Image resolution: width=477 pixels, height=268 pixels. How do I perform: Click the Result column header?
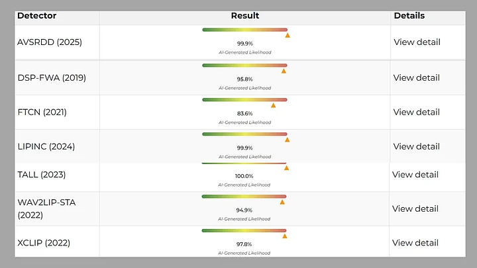[245, 15]
